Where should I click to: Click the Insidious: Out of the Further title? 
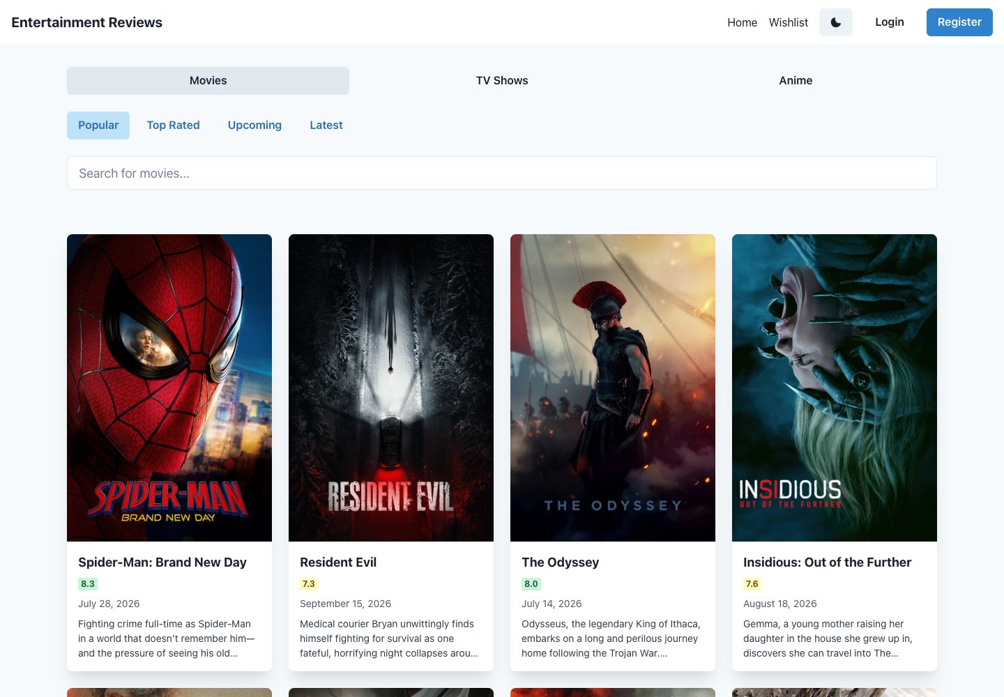[828, 562]
